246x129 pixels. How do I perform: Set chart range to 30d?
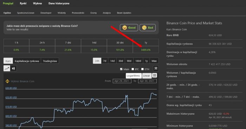[x=121, y=61]
